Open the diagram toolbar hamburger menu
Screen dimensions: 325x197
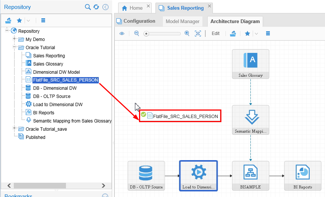pos(268,34)
